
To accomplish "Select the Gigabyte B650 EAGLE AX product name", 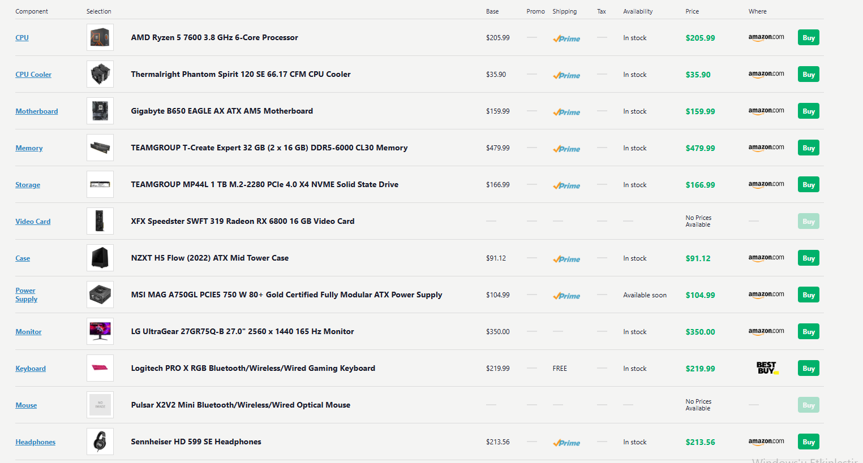I will (222, 111).
